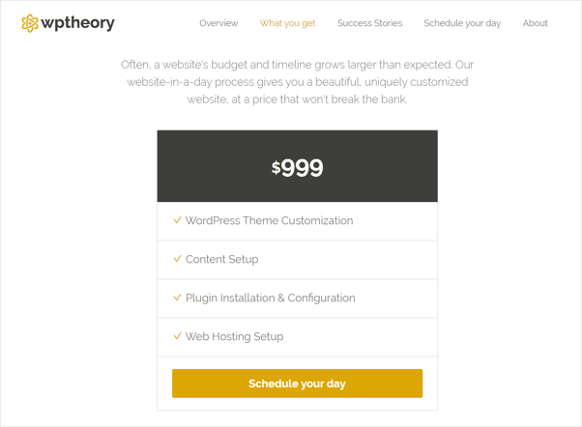Click checkmark beside Plugin Installation & Configuration
Image resolution: width=582 pixels, height=427 pixels.
click(178, 298)
